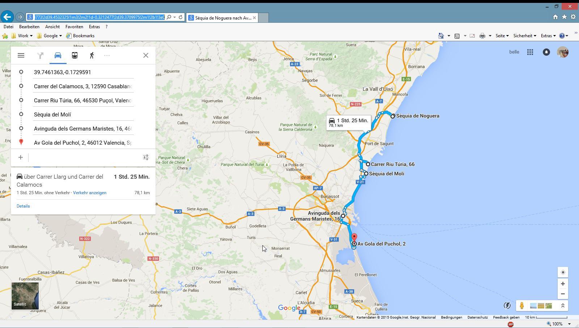Select walking travel mode
The height and width of the screenshot is (328, 579).
point(92,55)
